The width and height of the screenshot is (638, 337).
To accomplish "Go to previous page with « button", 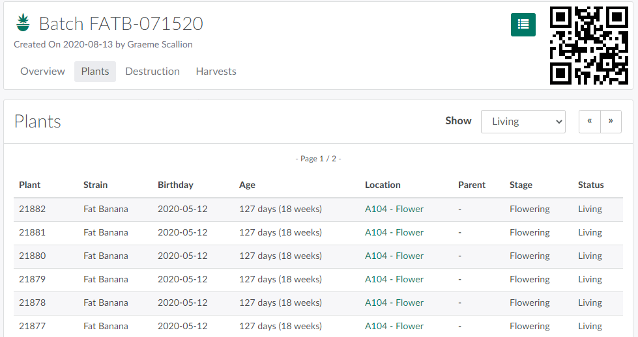I will click(x=589, y=122).
